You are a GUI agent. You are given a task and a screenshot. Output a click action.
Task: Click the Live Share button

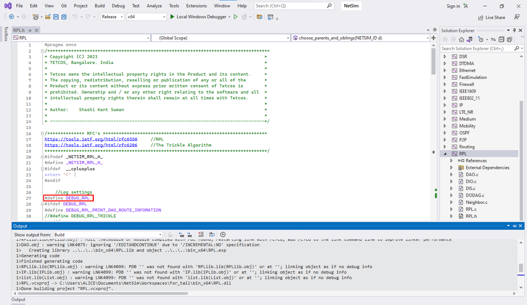point(492,17)
